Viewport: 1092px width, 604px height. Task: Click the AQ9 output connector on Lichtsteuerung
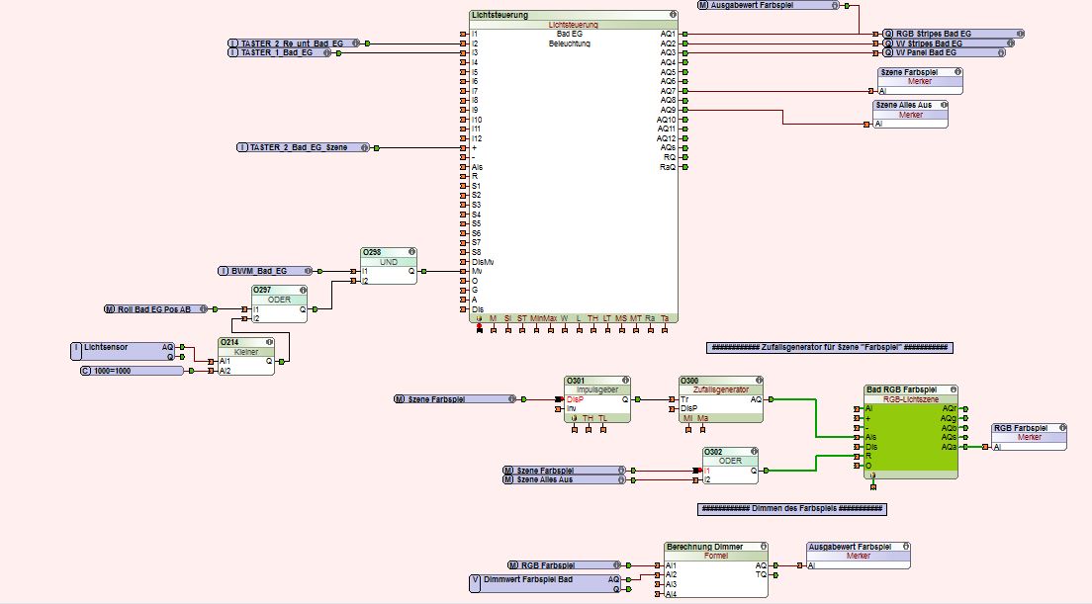(685, 110)
